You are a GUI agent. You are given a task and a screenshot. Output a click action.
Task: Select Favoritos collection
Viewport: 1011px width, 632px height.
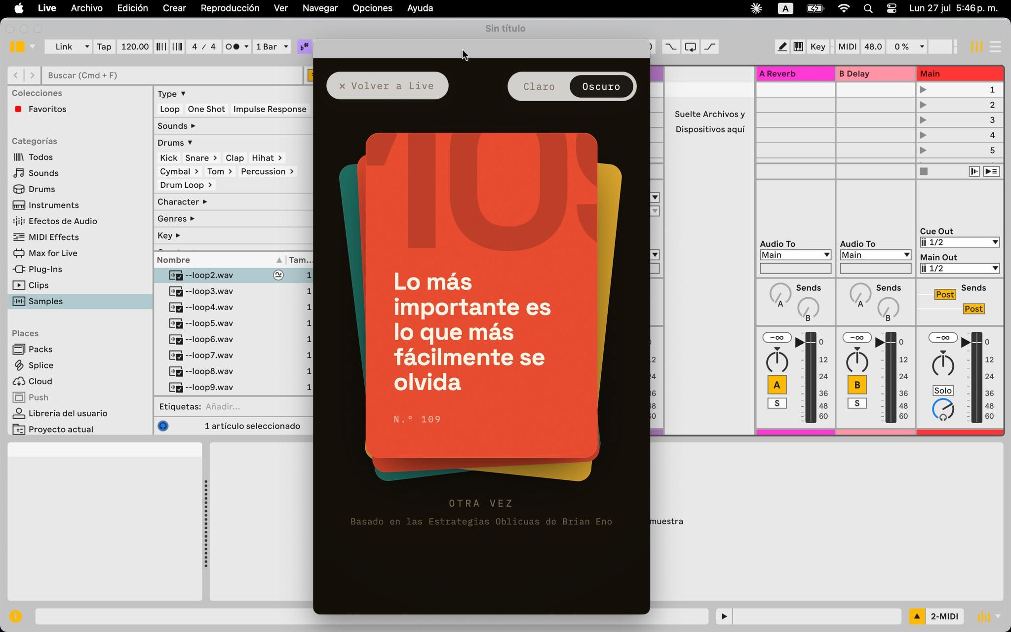click(47, 109)
